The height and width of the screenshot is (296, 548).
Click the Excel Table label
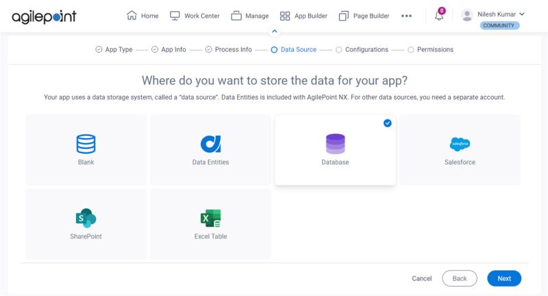pos(210,237)
